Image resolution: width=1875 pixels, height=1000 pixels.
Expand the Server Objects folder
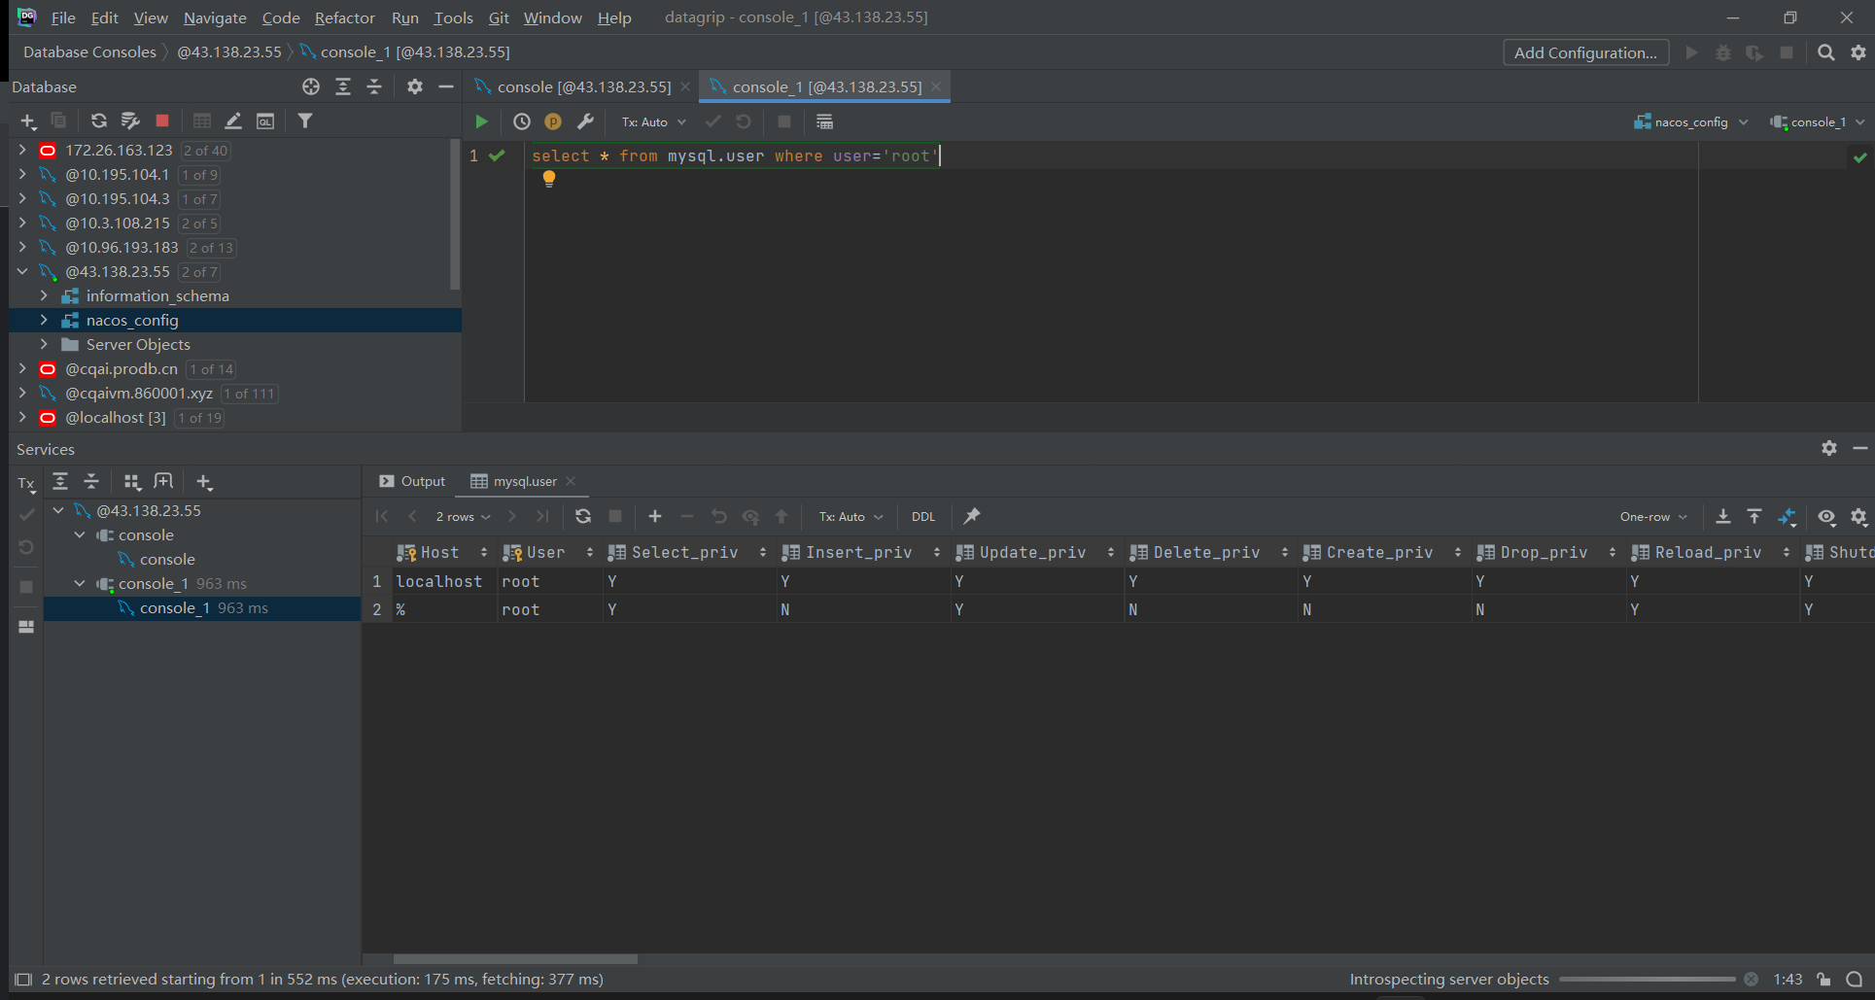[x=44, y=344]
